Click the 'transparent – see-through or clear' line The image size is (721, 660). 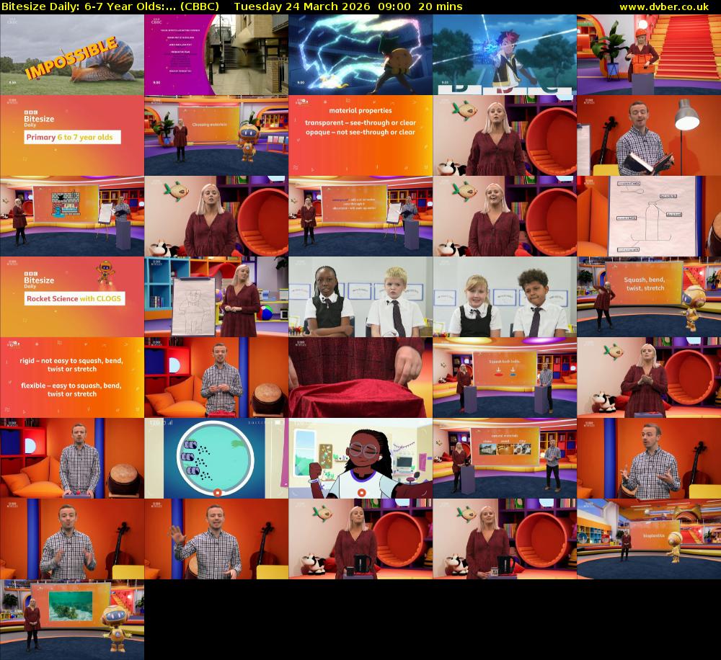[x=360, y=122]
